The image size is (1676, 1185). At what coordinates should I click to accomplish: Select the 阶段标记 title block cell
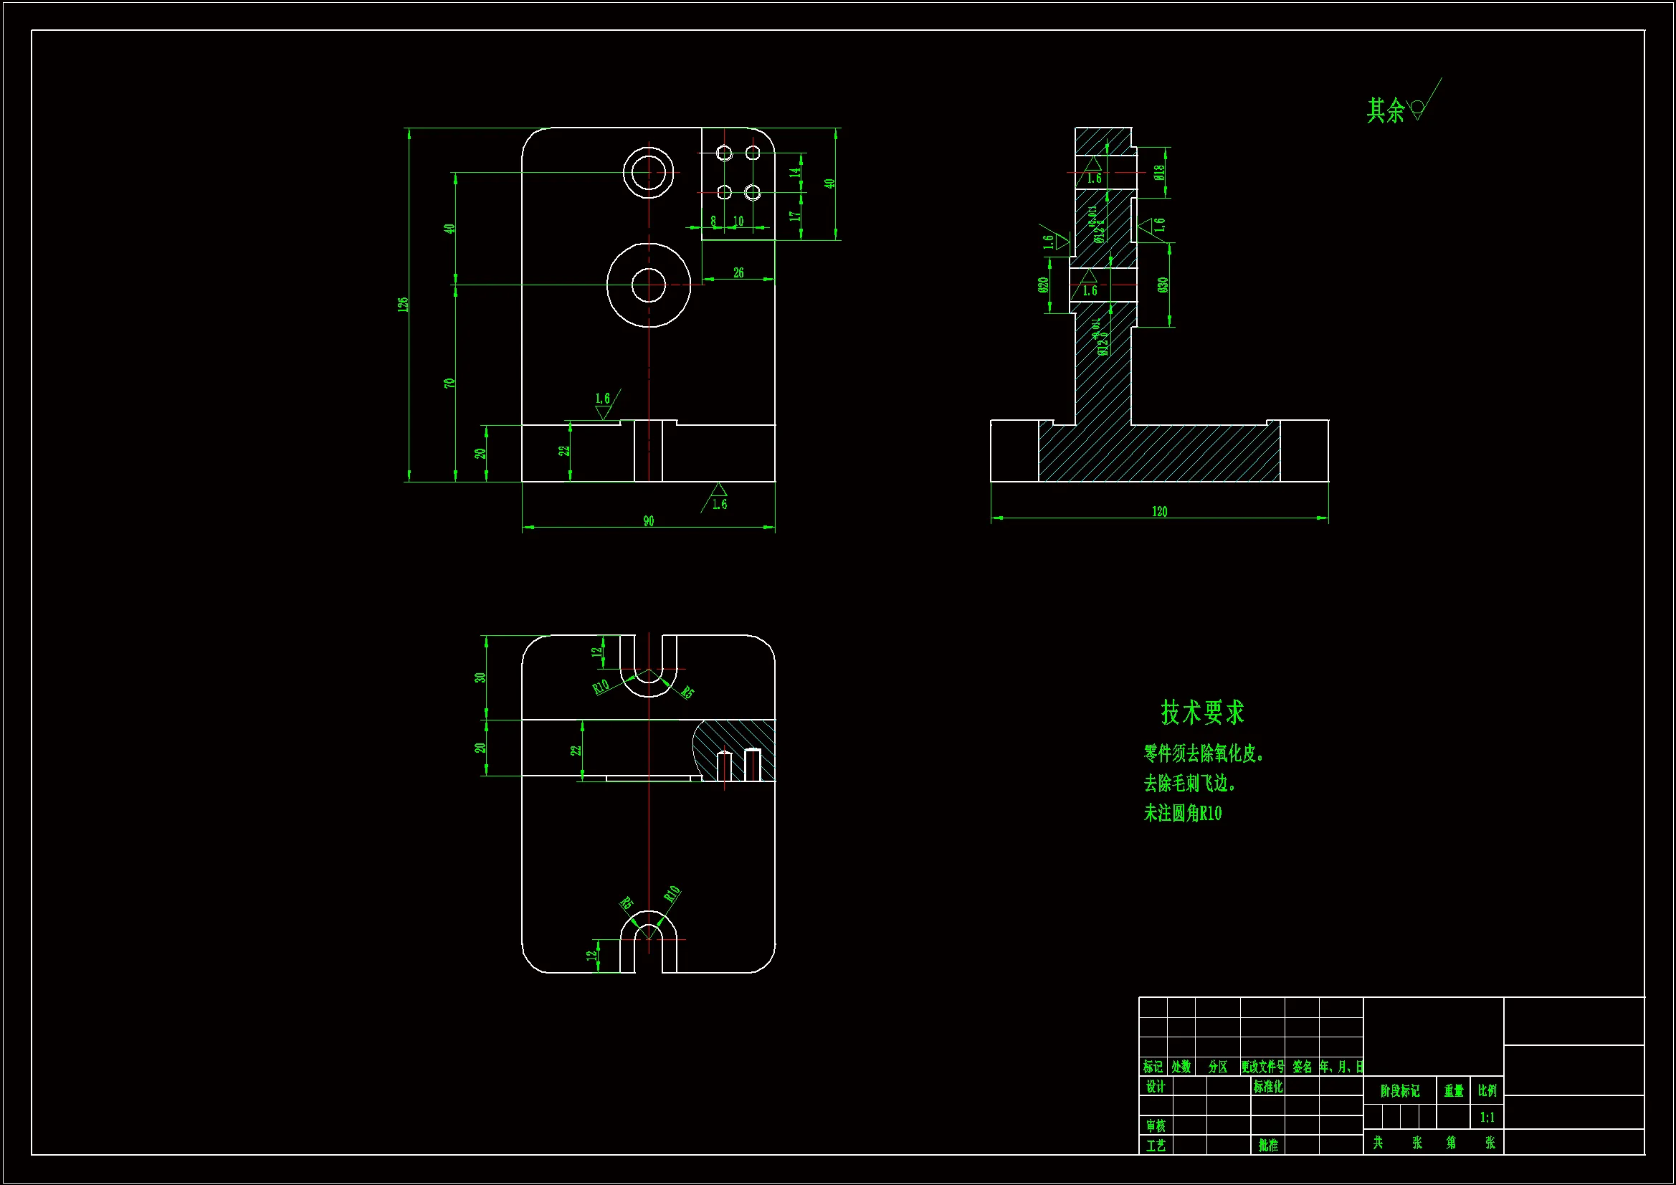click(1399, 1091)
